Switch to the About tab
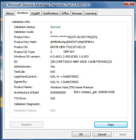Viewport: 136px width, 140px height. coord(10,13)
